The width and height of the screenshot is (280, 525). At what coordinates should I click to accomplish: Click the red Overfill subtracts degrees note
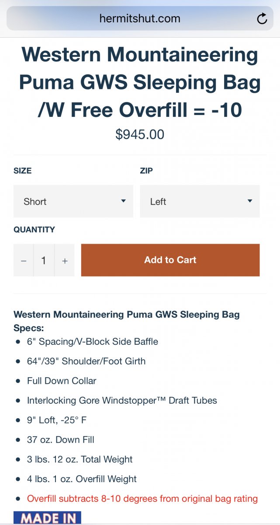pos(142,498)
